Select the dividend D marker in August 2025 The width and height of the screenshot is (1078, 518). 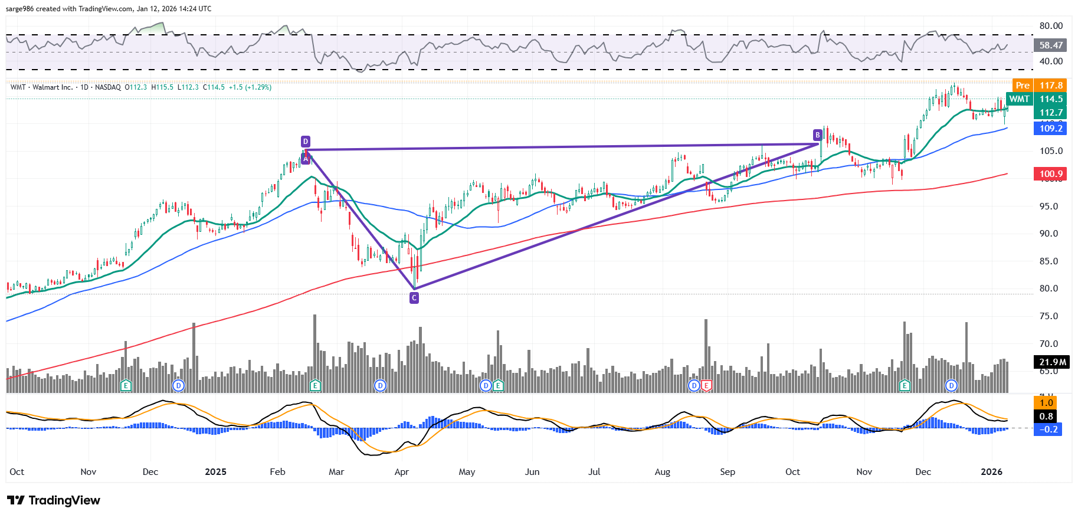pos(694,386)
